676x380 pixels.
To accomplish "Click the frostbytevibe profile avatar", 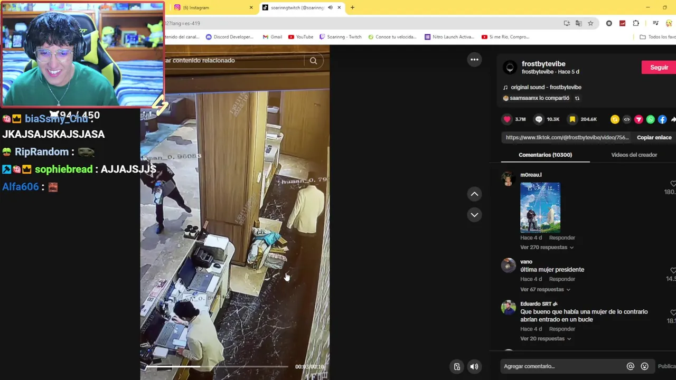I will click(x=510, y=68).
